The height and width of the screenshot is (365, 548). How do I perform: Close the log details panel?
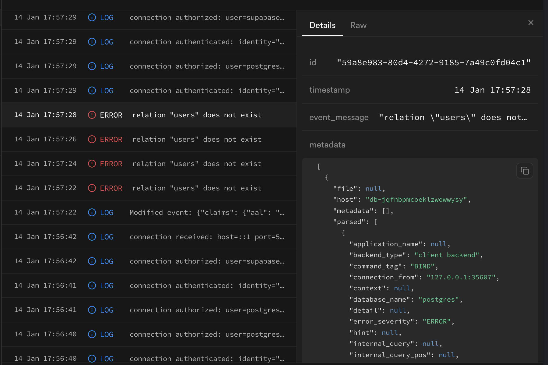(x=531, y=23)
